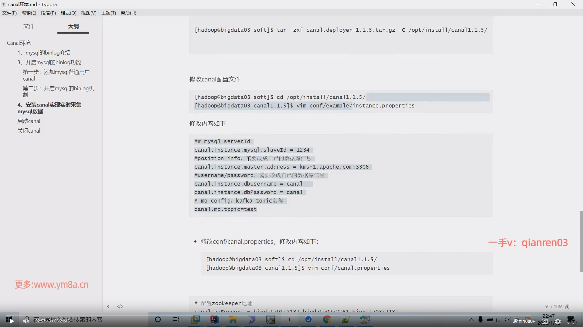
Task: Open Task View on taskbar
Action: click(176, 319)
